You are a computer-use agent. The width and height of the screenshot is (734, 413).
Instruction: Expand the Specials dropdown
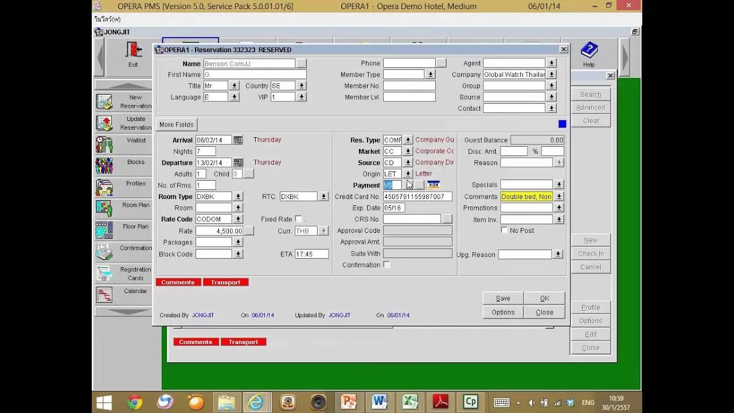559,185
